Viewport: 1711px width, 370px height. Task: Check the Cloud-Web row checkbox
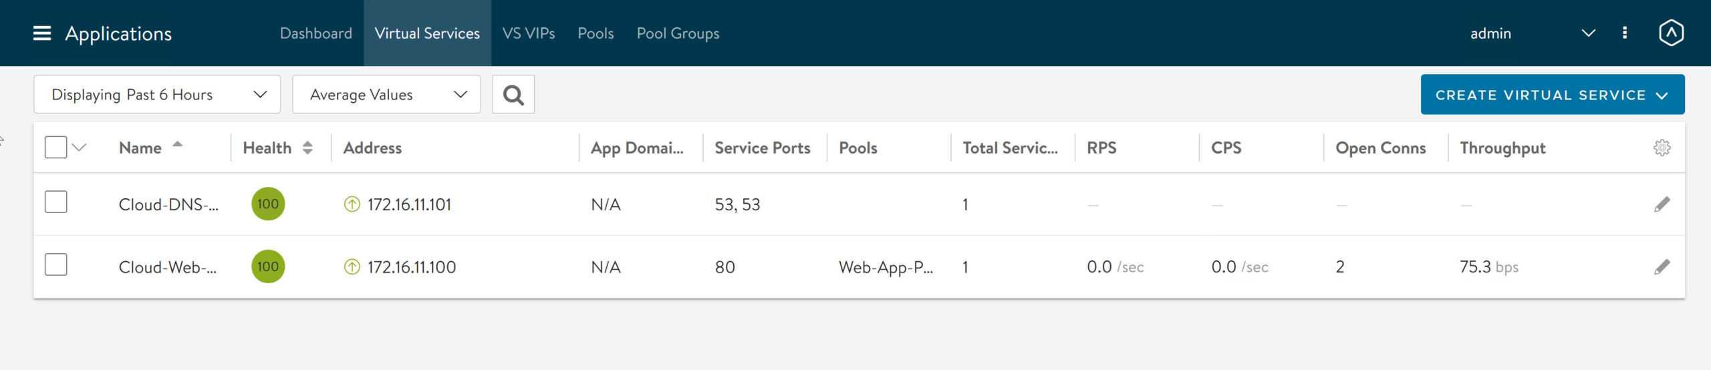56,265
